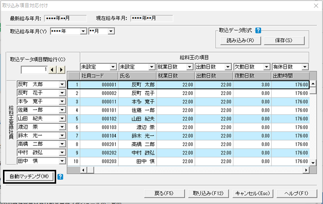Viewport: 323px width, 204px height.
Task: Click the horizontal scroll left arrow
Action: [83, 170]
